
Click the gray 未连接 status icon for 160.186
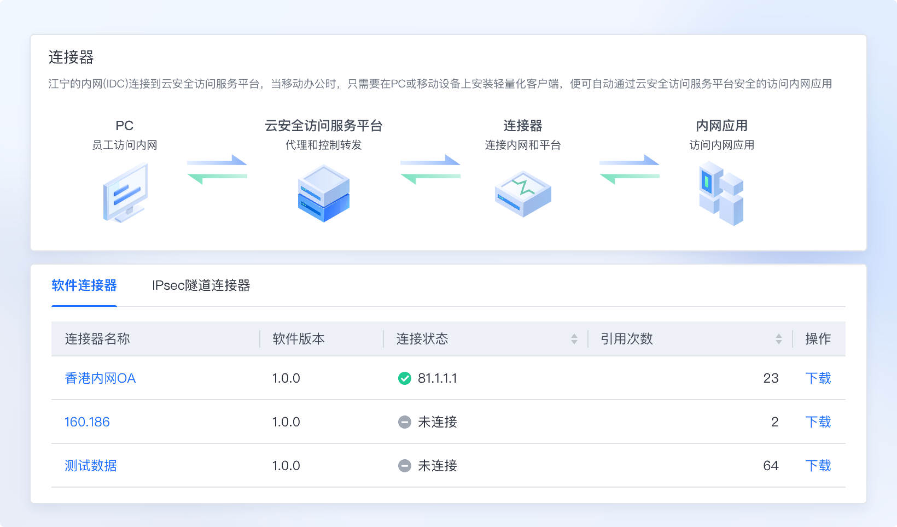[x=405, y=422]
